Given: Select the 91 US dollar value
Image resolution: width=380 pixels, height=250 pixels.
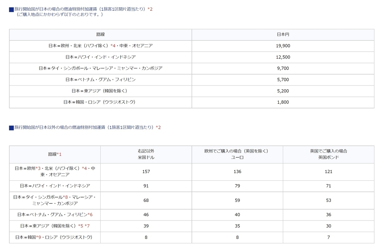Looking at the screenshot, I should (x=146, y=186).
